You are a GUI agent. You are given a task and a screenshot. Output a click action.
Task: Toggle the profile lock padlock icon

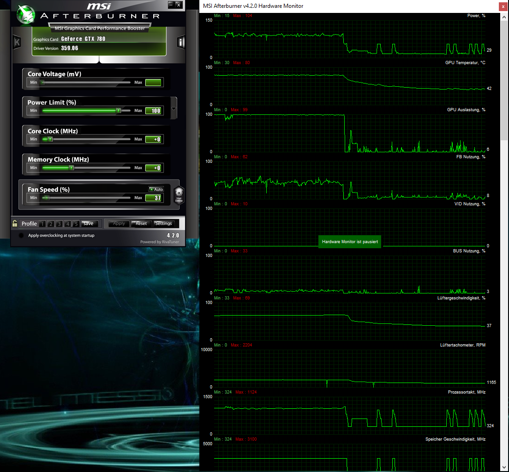click(x=15, y=223)
